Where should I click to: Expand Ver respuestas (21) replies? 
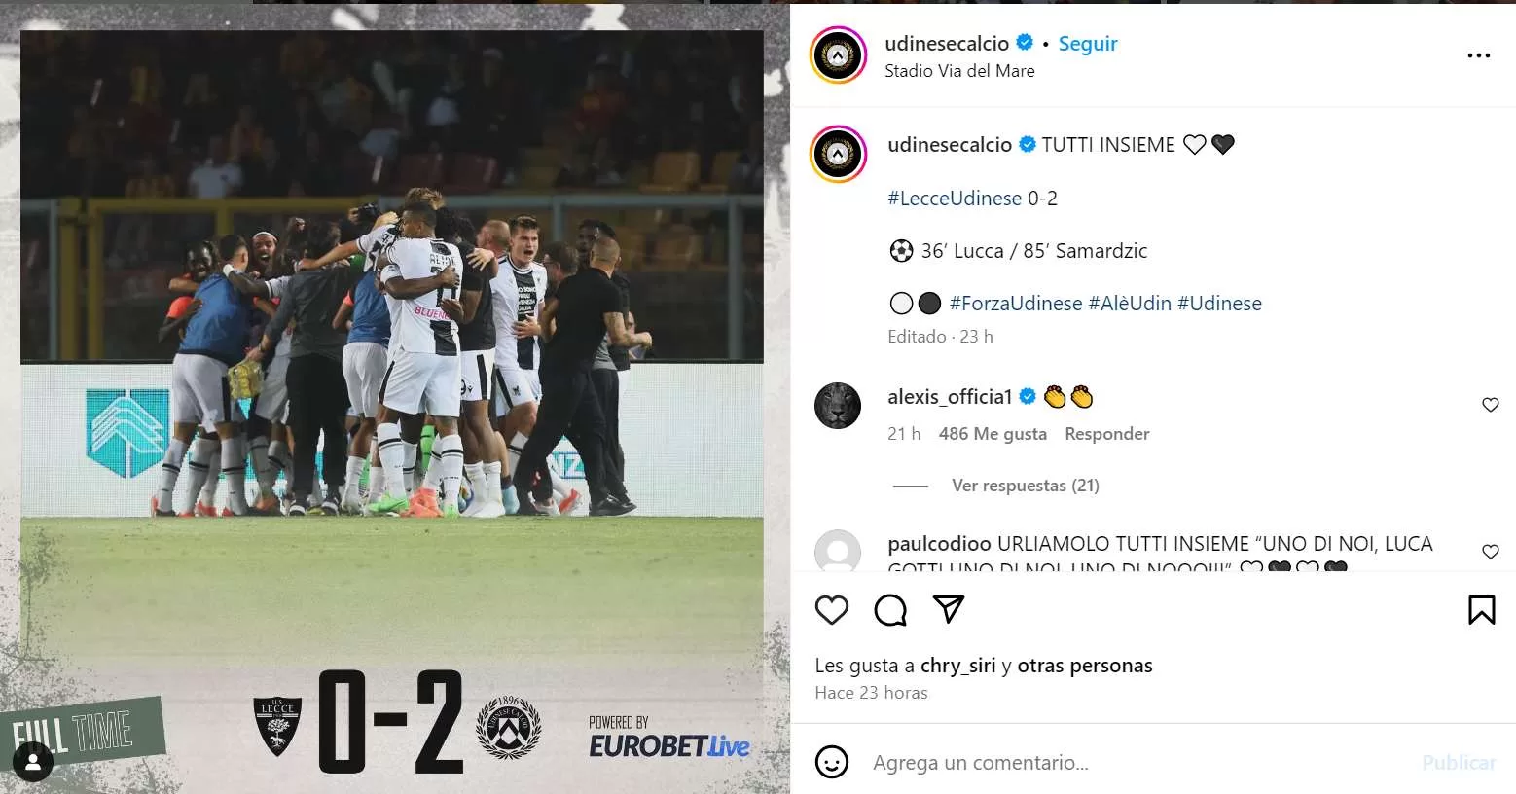(x=1025, y=485)
